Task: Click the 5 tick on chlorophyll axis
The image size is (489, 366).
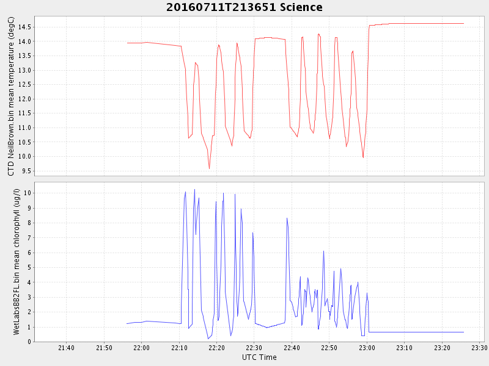Action: (x=29, y=268)
